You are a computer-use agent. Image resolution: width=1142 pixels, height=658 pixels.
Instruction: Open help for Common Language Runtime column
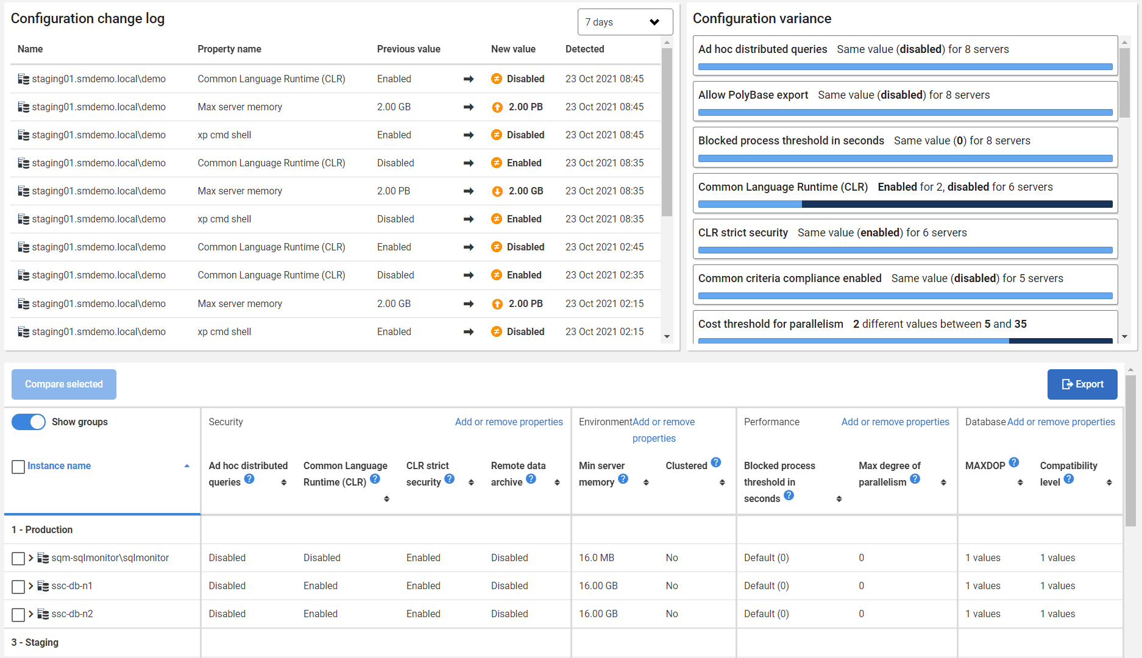tap(375, 479)
